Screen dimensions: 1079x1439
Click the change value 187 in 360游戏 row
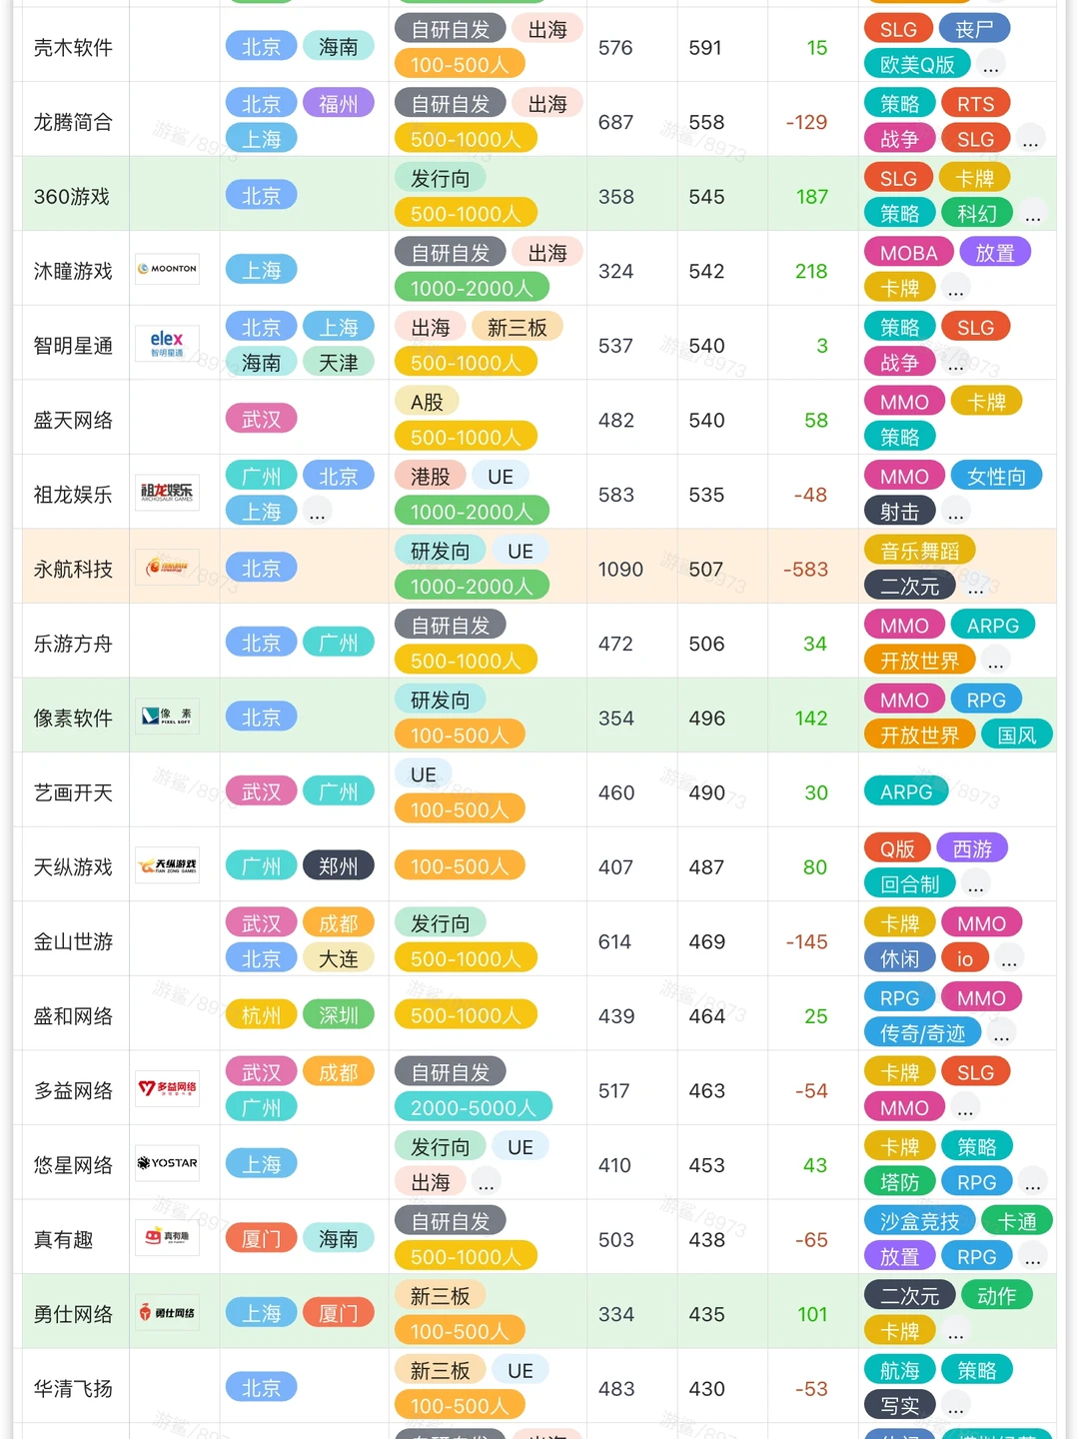tap(812, 196)
